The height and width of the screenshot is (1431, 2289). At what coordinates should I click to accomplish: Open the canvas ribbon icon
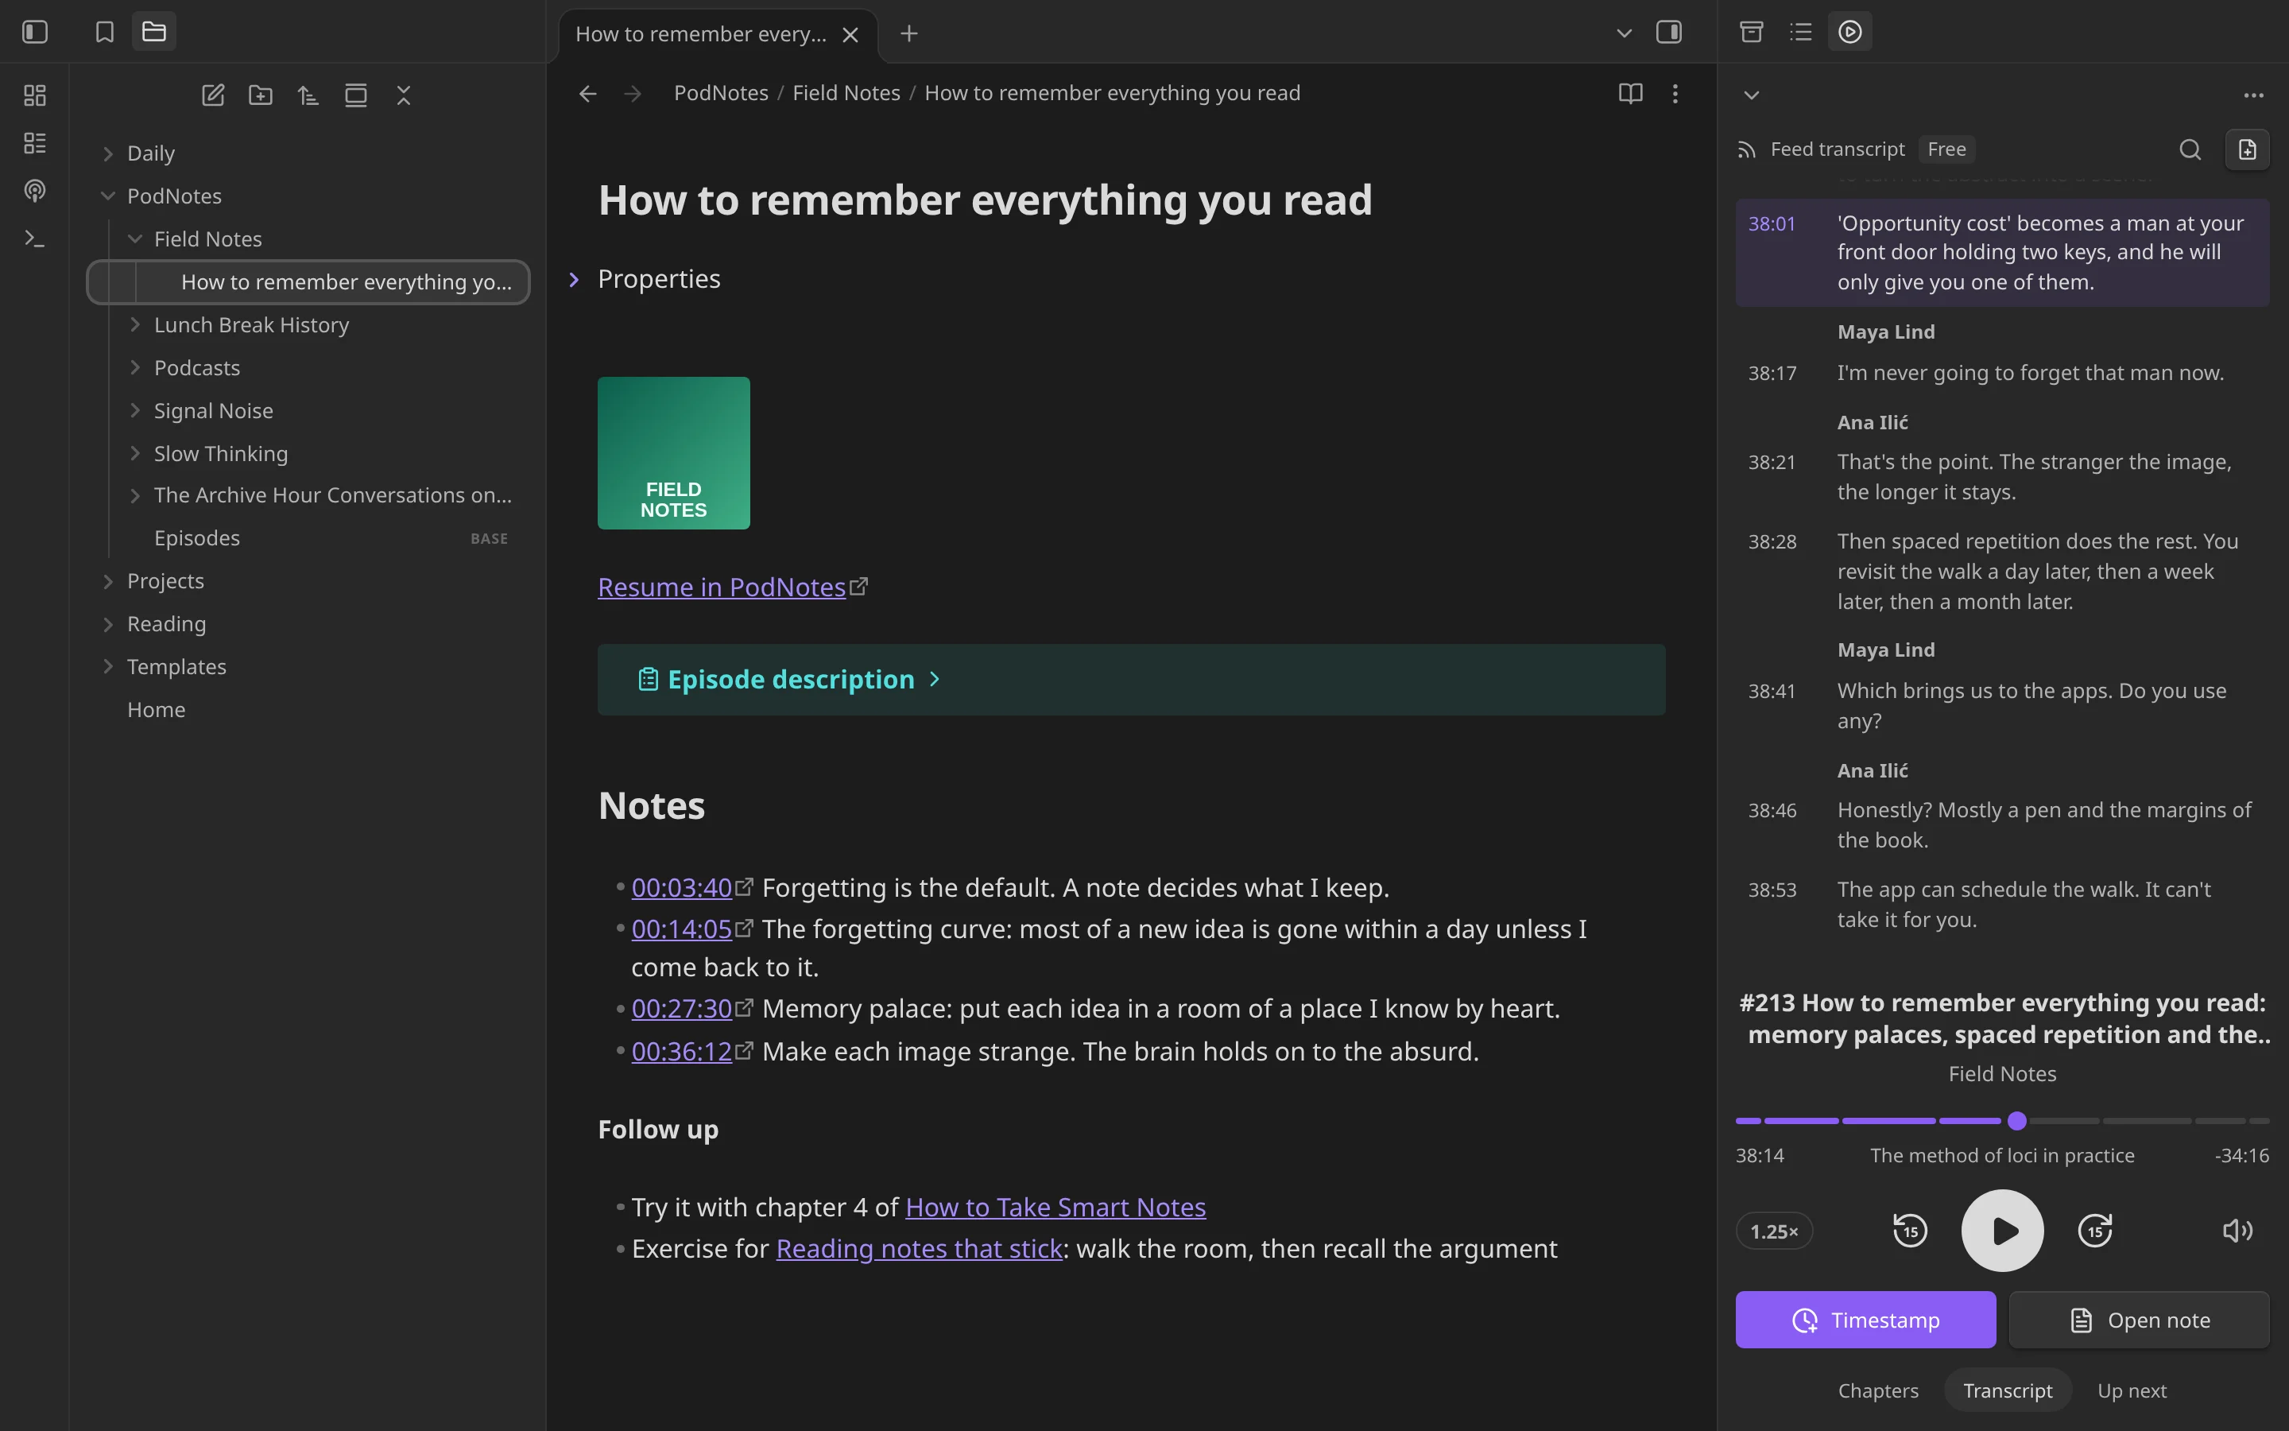click(35, 95)
